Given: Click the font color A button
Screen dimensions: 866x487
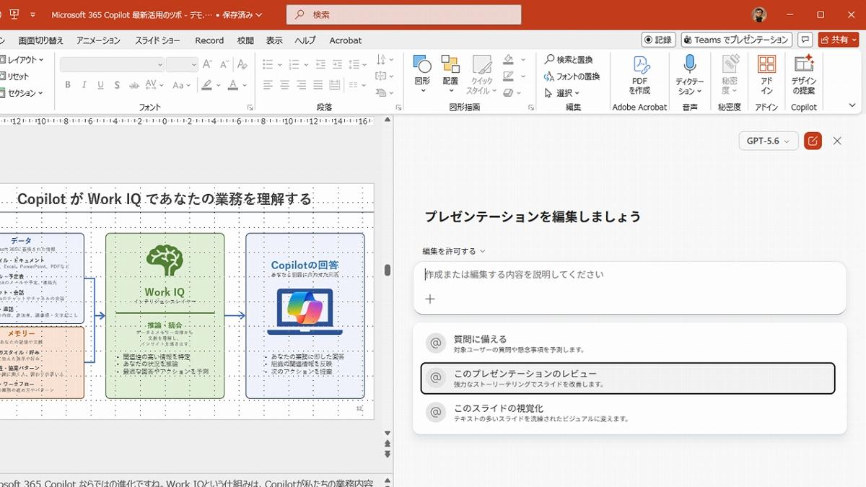Looking at the screenshot, I should [233, 85].
